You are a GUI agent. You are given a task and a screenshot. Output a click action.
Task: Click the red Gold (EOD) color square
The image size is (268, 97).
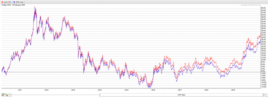point(2,2)
